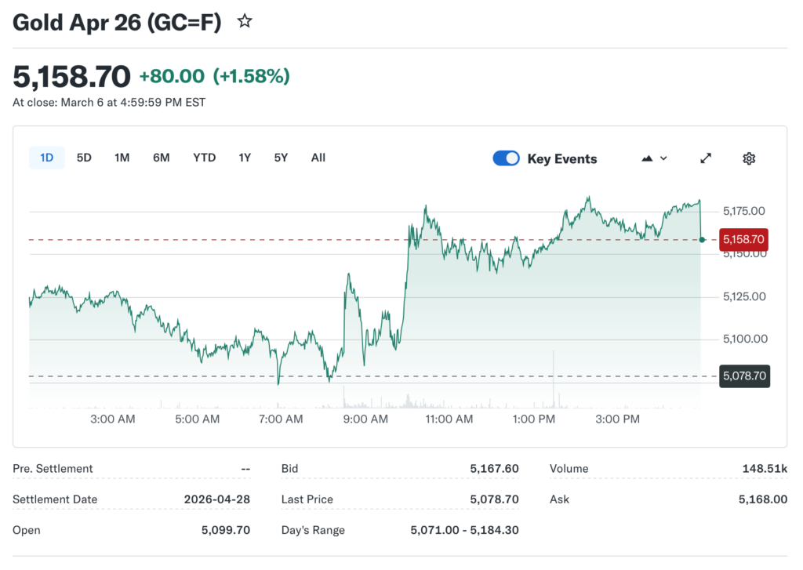Select the 1M range tab
Viewport: 803px width, 570px height.
click(122, 157)
